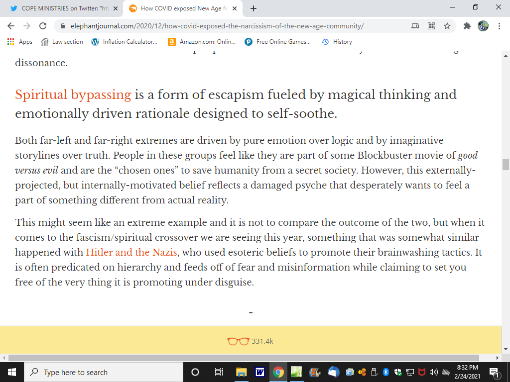Open the Free Online Games bookmark
Viewport: 510px width, 382px height.
click(278, 42)
